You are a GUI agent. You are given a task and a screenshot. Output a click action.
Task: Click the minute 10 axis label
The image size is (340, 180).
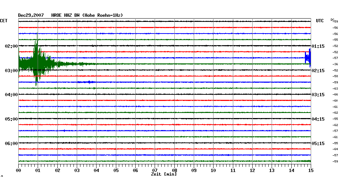click(214, 170)
